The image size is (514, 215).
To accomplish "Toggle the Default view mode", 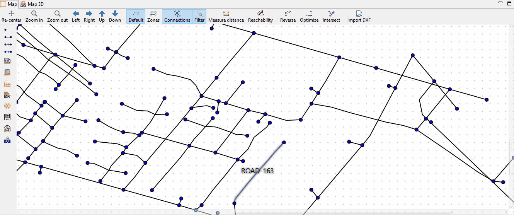I will [136, 17].
